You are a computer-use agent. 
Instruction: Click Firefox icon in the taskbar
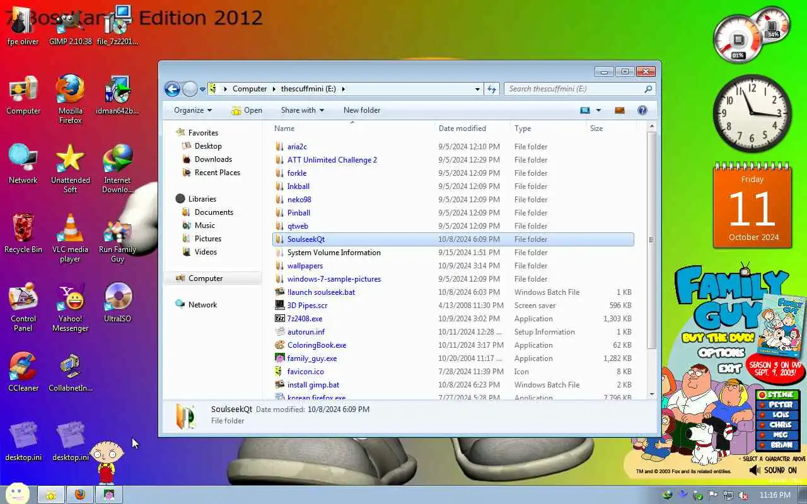80,495
